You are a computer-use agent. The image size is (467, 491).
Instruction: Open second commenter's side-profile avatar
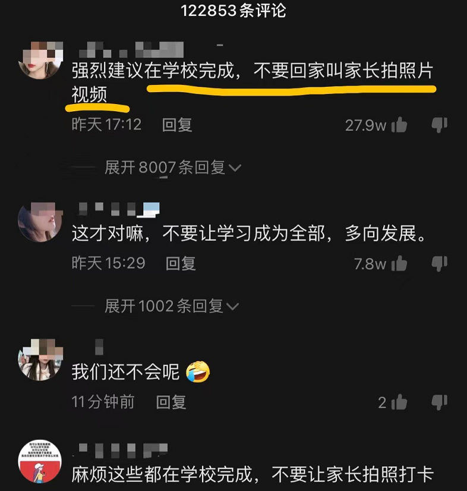coord(40,222)
